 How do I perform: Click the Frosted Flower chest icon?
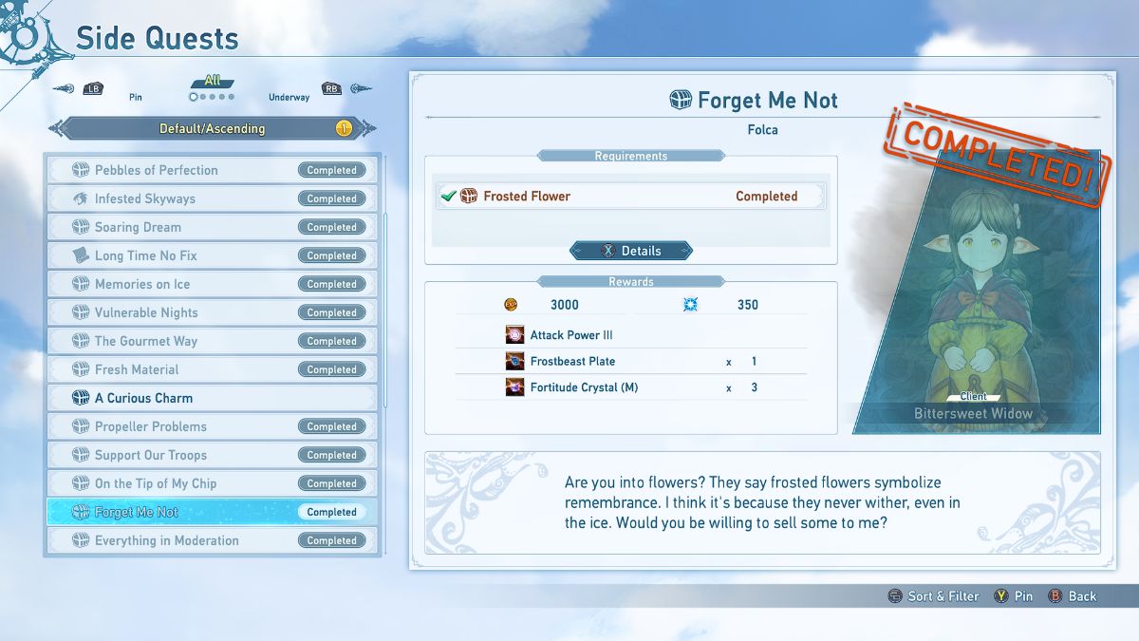point(469,197)
